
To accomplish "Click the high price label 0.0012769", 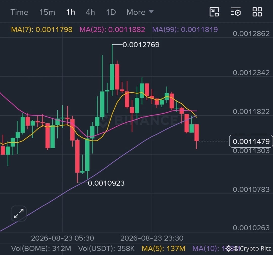I will (141, 45).
